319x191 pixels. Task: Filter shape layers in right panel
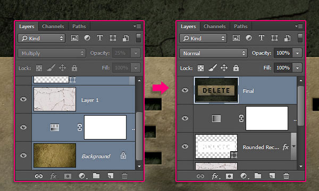coord(274,38)
